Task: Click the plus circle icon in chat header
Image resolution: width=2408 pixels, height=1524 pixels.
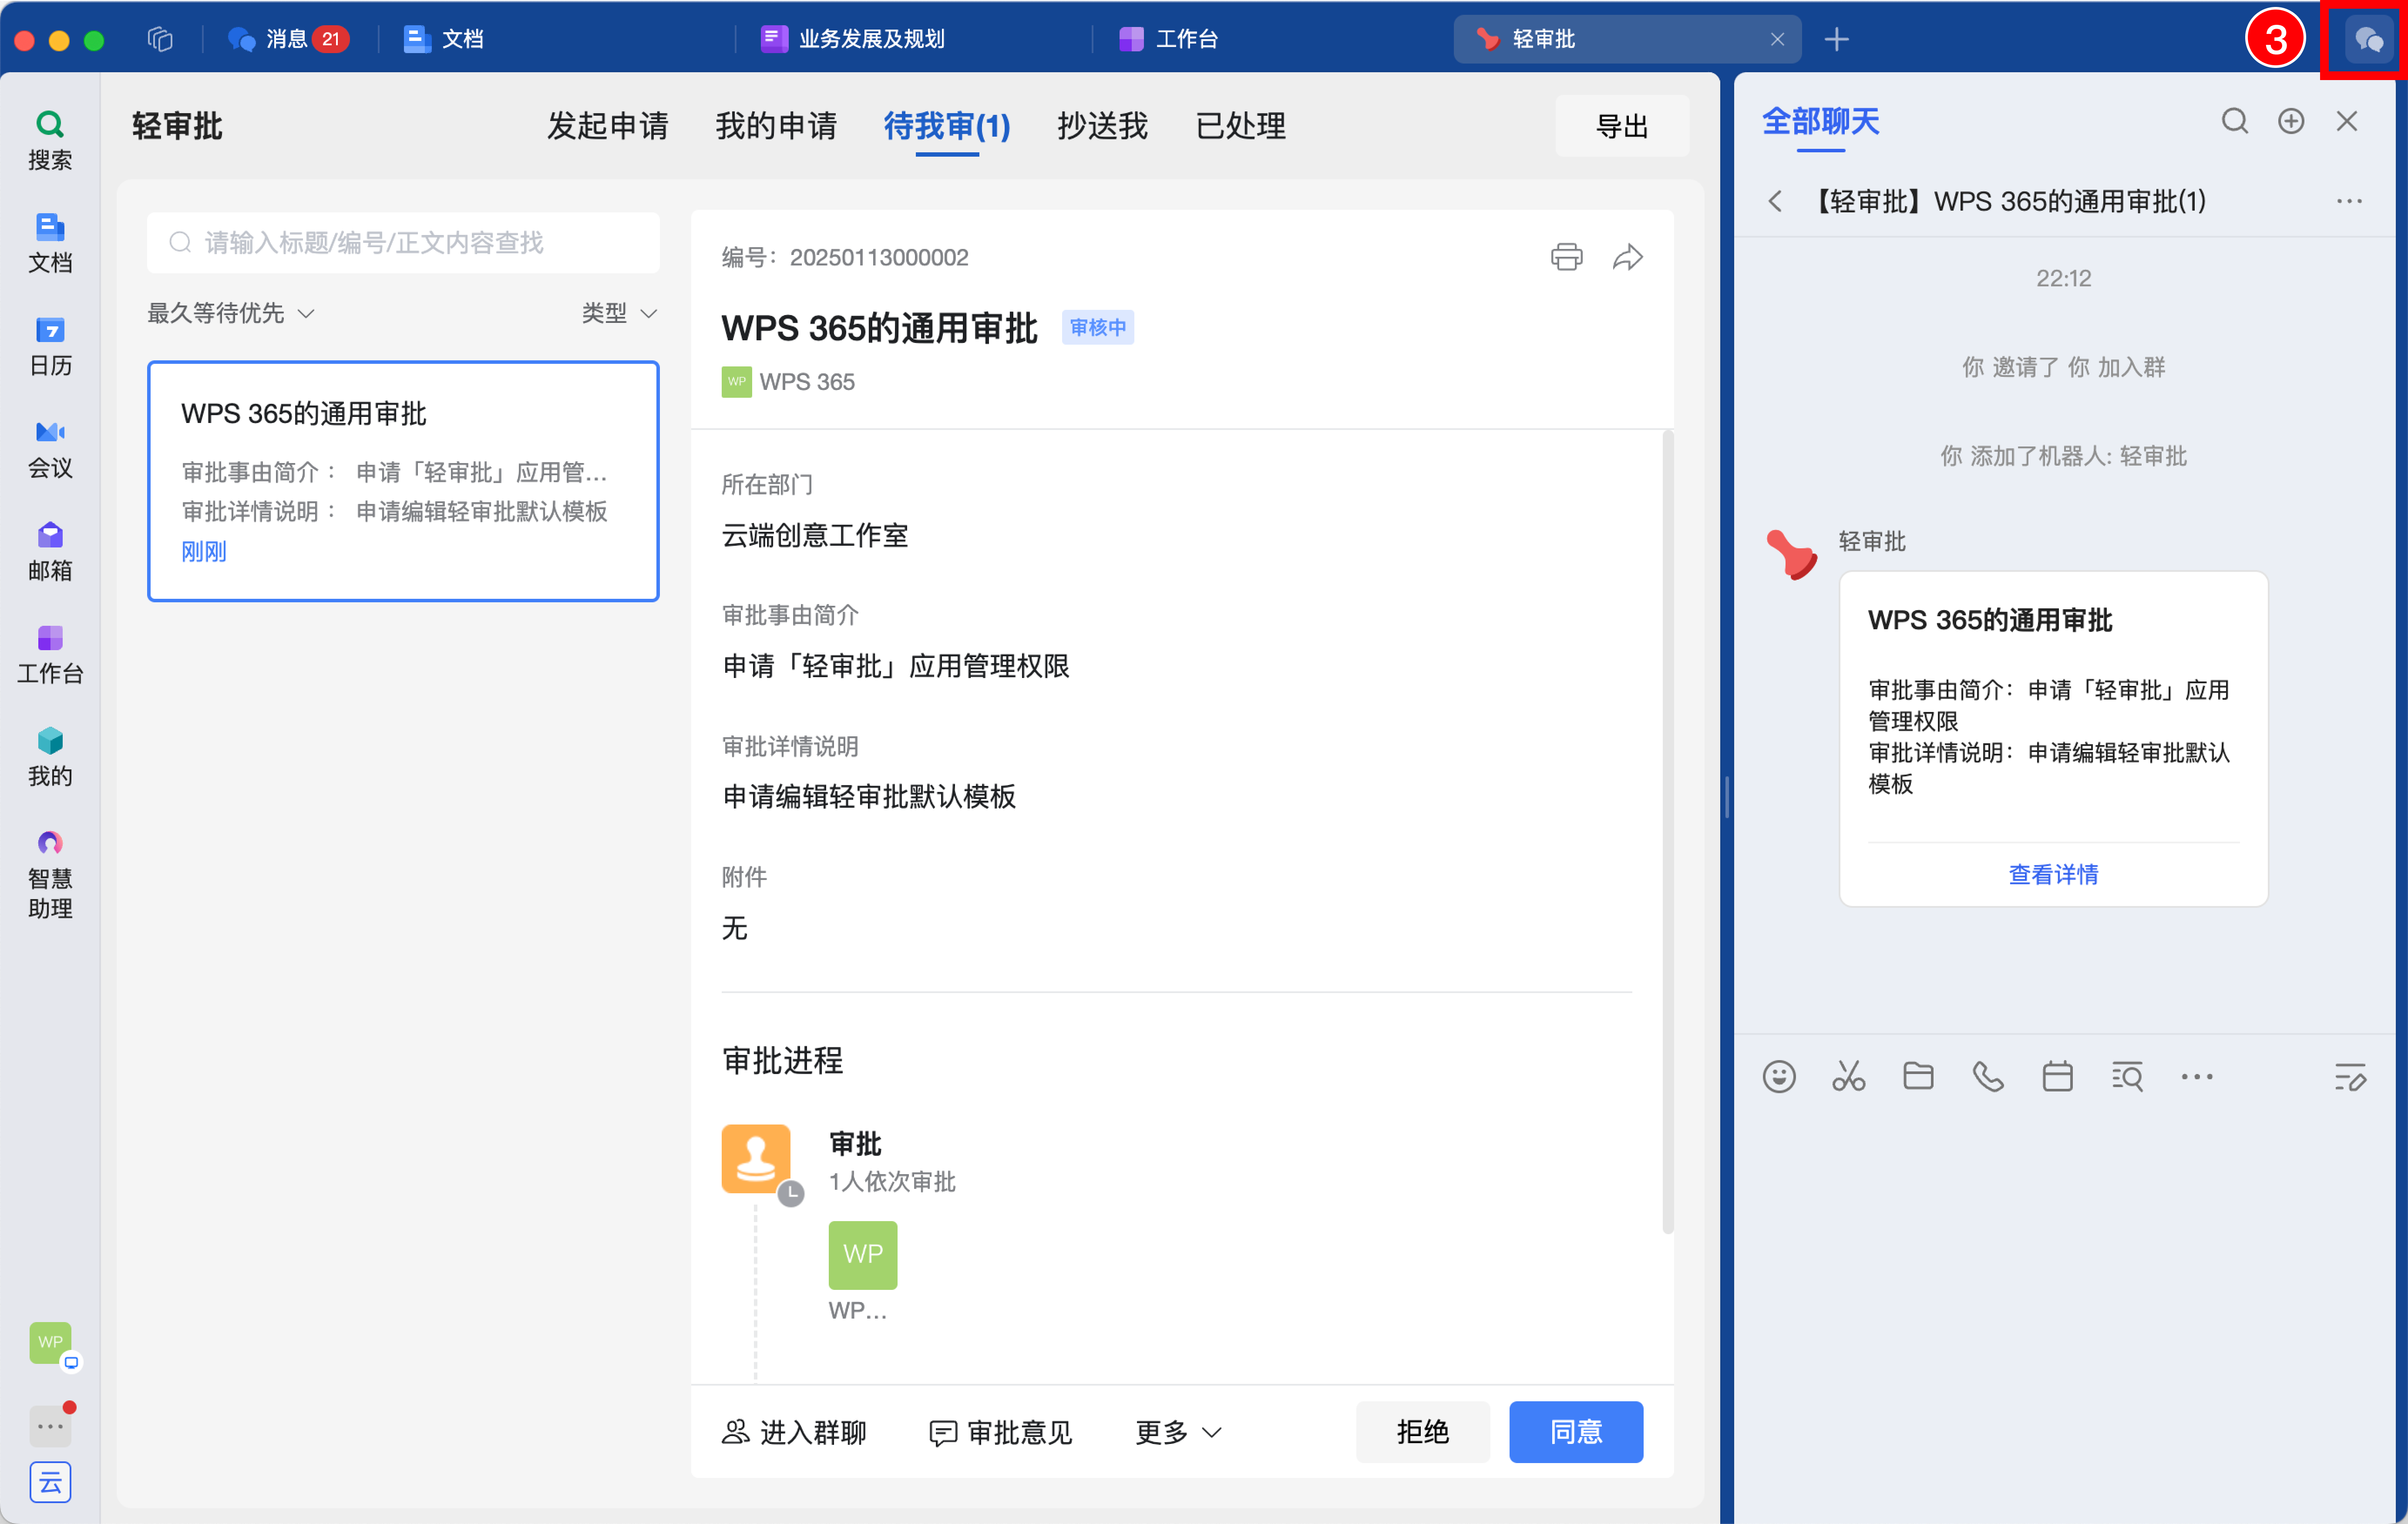Action: [x=2291, y=122]
